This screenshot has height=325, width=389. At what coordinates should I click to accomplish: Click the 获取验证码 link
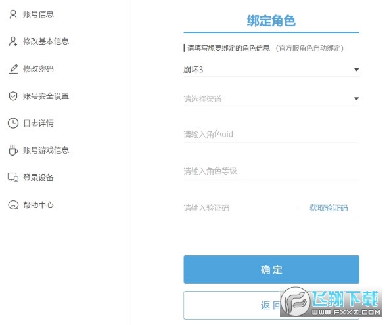329,207
